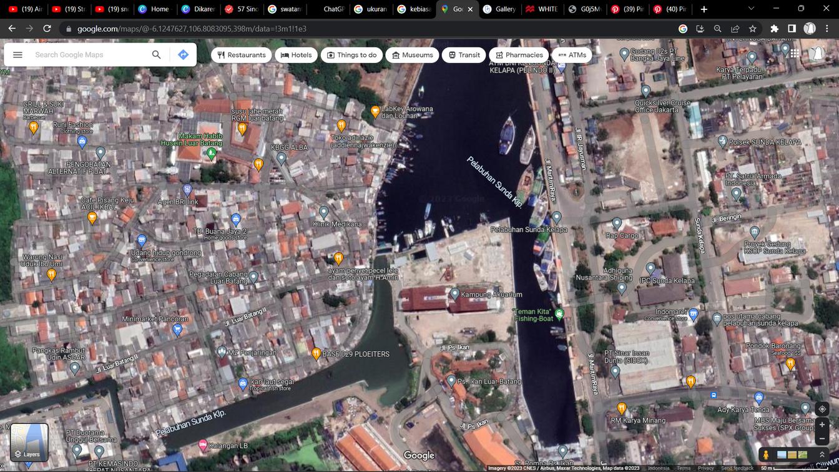Click the Cafe Pisang Keju ACIL IKBAL pin
This screenshot has height=472, width=839.
92,217
